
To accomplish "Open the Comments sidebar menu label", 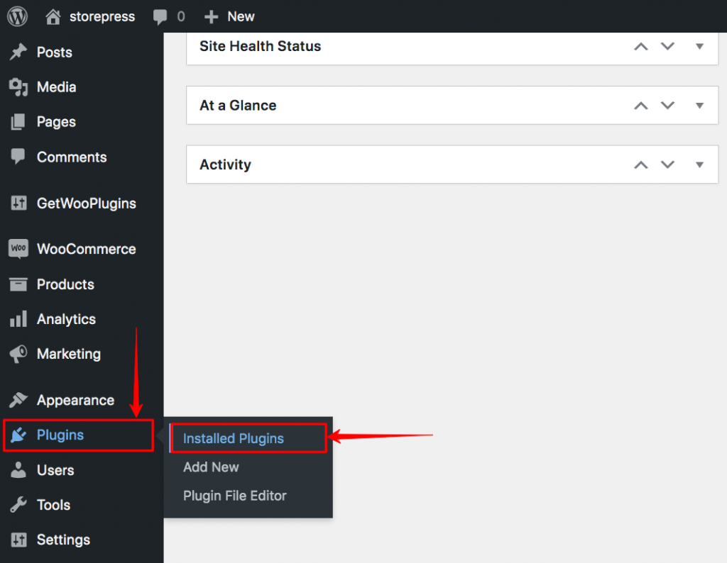I will point(72,157).
